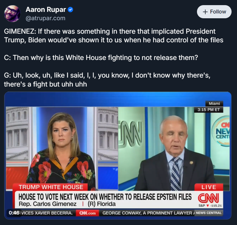Click the red LIVE badge on video
Image resolution: width=237 pixels, height=225 pixels.
pyautogui.click(x=208, y=187)
